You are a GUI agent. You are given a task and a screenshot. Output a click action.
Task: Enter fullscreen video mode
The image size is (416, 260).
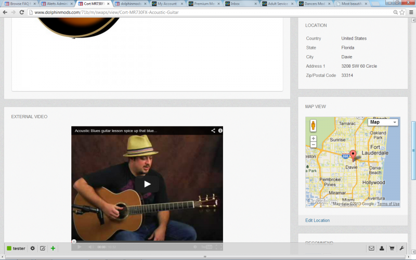point(218,247)
